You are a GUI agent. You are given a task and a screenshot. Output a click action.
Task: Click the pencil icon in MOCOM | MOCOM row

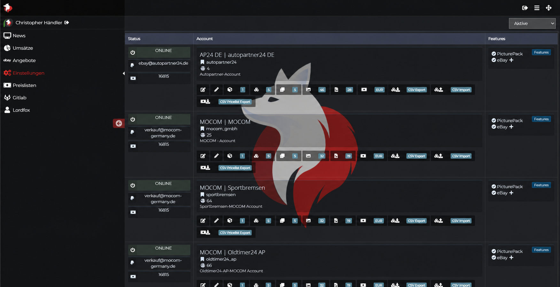click(x=216, y=156)
